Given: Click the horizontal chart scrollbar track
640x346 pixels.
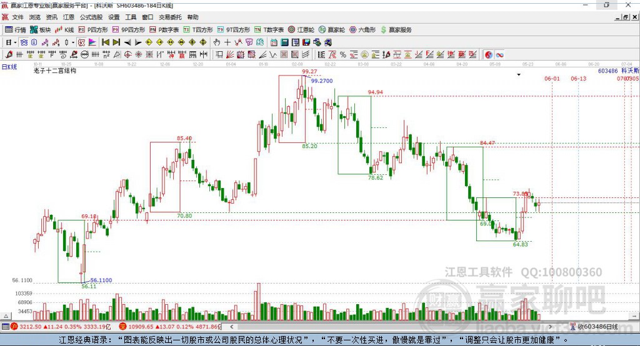Looking at the screenshot, I should (x=392, y=327).
